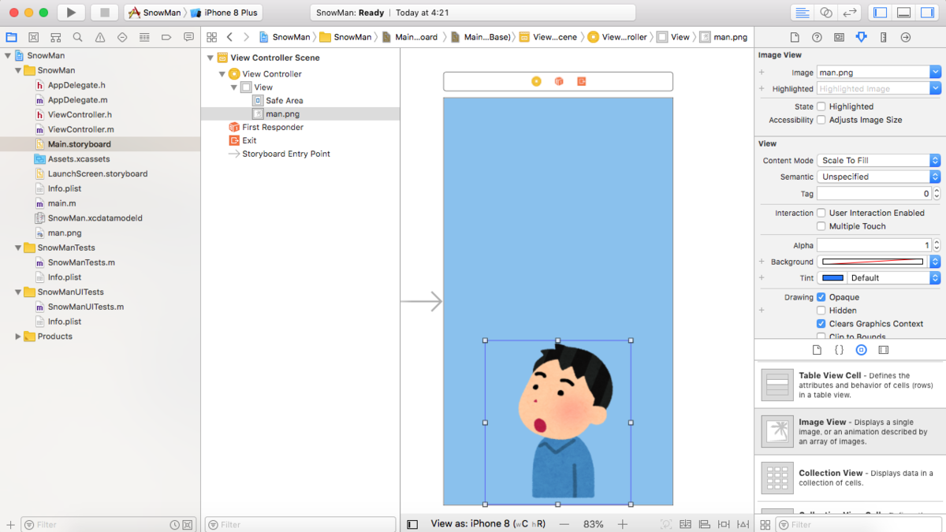Click the blue Tint color swatch
Viewport: 946px width, 532px height.
coord(832,277)
